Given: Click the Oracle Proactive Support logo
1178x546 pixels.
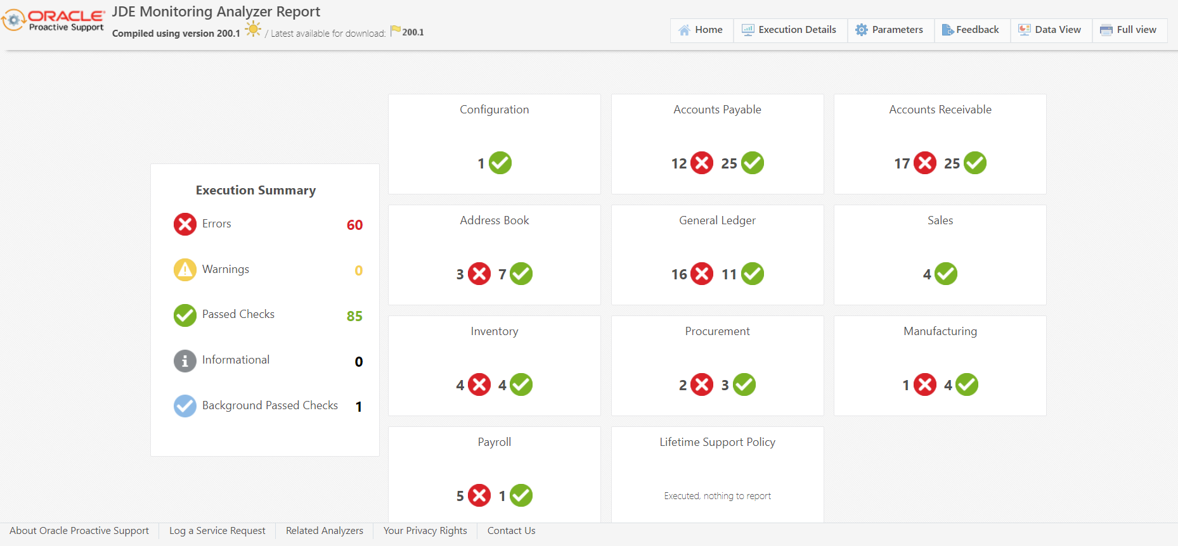Looking at the screenshot, I should (x=53, y=20).
